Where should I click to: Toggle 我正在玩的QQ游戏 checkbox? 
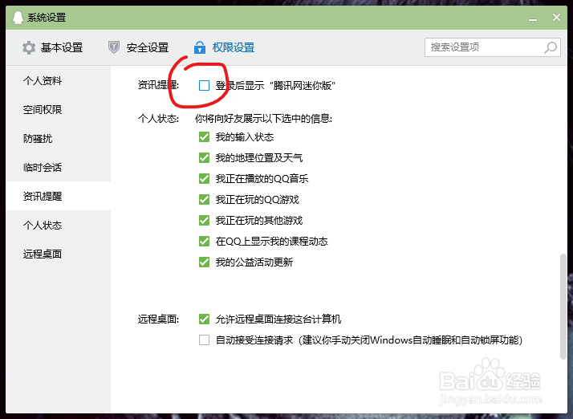tap(204, 200)
